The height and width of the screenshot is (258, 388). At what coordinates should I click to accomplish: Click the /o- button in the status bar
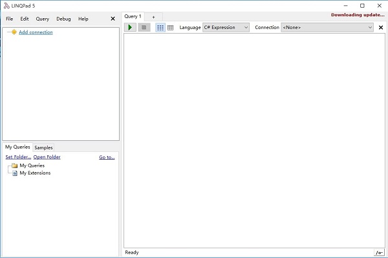(379, 253)
